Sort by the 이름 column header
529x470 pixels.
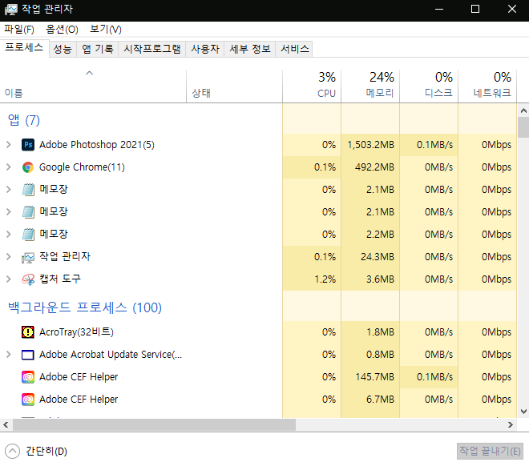93,86
